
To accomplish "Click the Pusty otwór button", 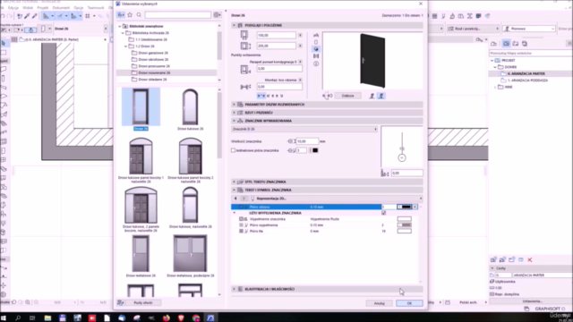I will (x=143, y=302).
